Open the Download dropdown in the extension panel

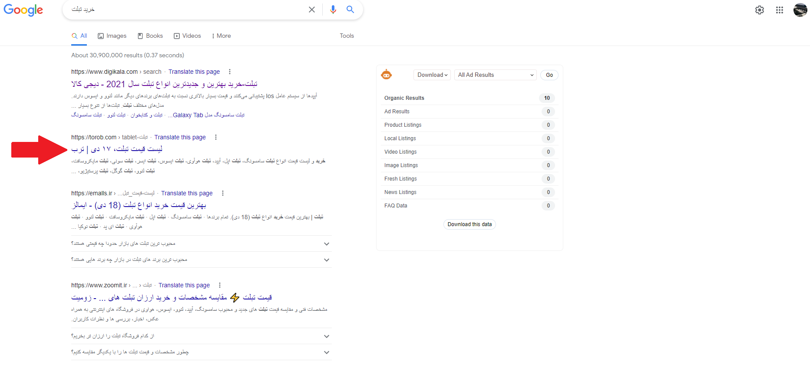tap(432, 75)
